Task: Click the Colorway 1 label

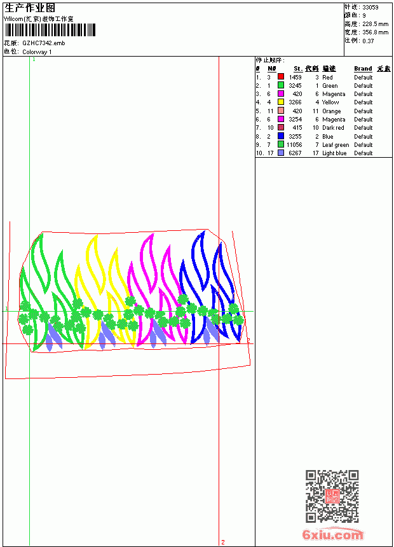Action: (37, 52)
